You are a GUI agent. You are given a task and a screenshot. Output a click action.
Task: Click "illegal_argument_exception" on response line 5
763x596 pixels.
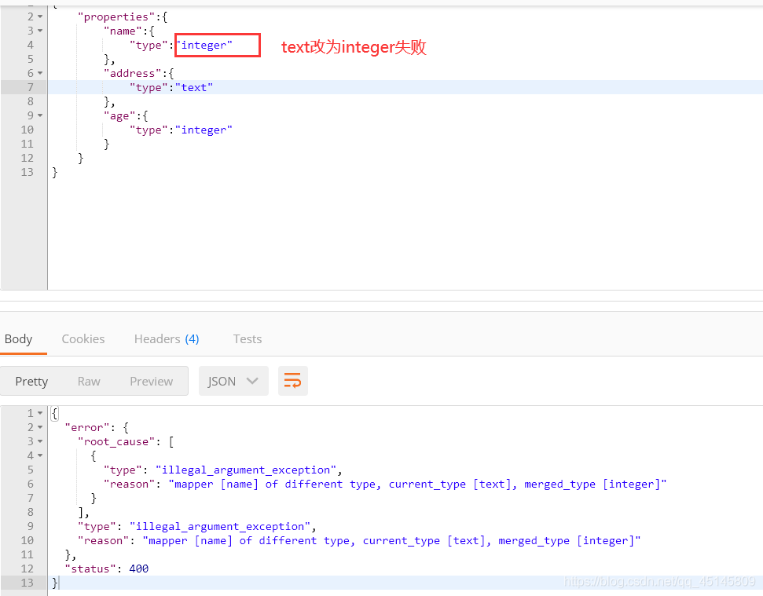coord(246,470)
